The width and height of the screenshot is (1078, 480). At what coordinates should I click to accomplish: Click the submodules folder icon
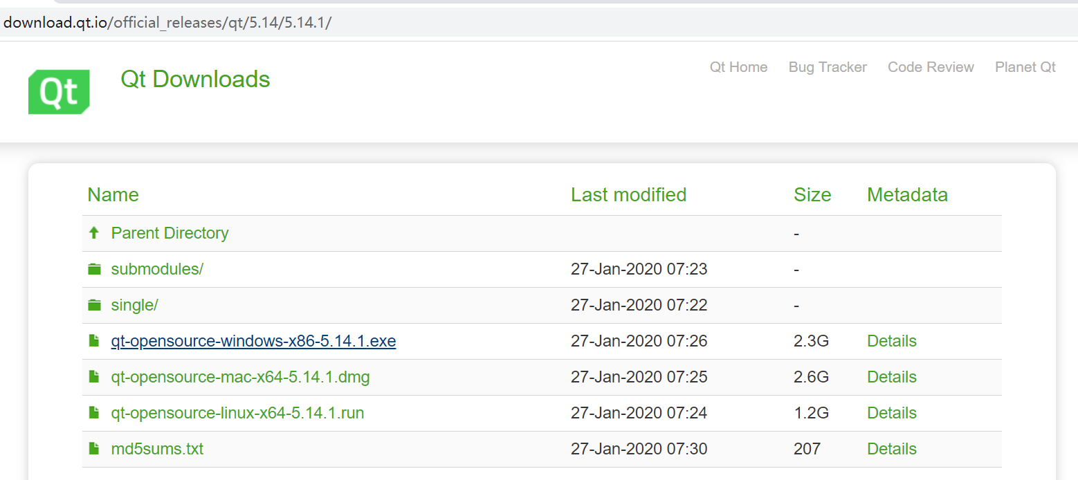(x=94, y=269)
